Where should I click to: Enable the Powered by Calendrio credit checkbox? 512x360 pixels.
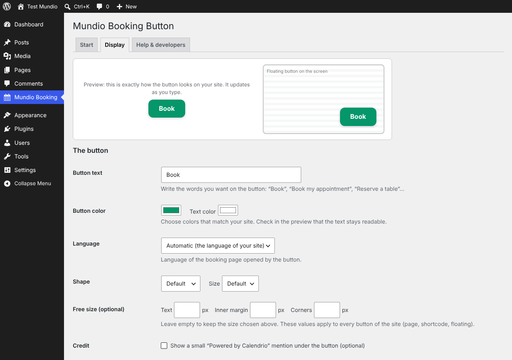164,346
